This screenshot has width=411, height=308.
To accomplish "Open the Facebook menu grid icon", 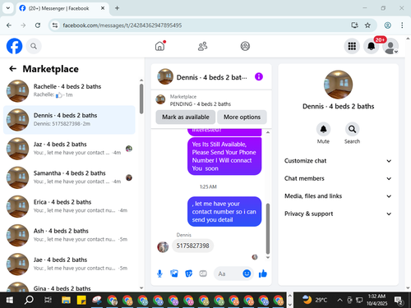I will point(352,46).
